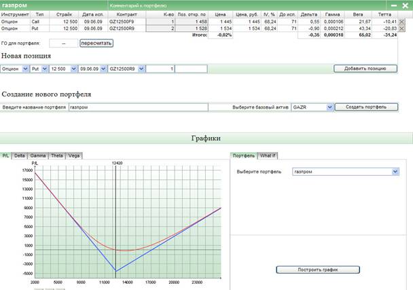Click the empty open price field in new position
The width and height of the screenshot is (413, 290).
click(x=192, y=69)
